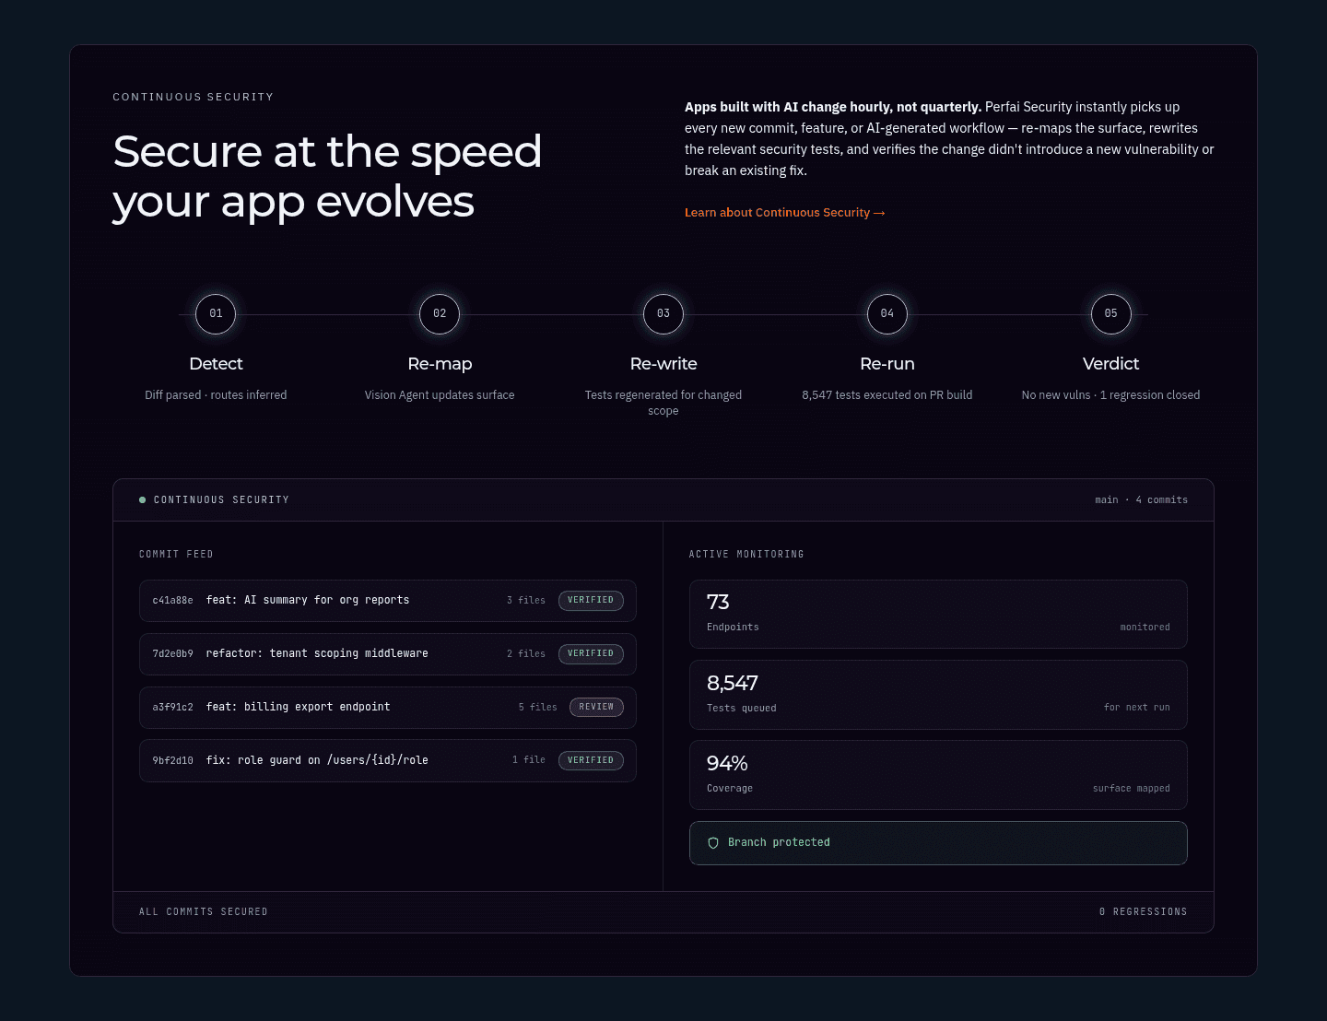Select commit a3f91c2 billing export endpoint

pyautogui.click(x=388, y=708)
